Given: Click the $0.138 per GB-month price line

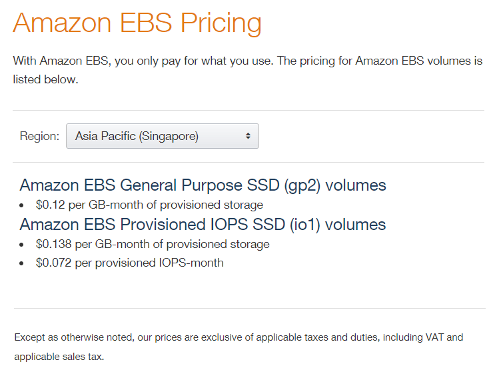Looking at the screenshot, I should pos(153,244).
